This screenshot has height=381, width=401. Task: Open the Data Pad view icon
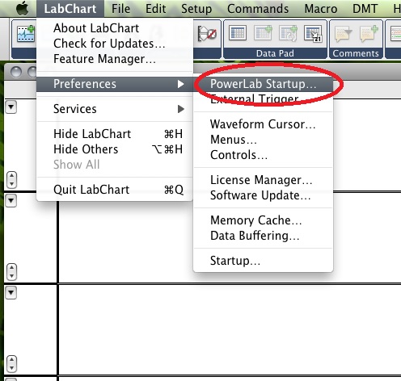pos(238,33)
